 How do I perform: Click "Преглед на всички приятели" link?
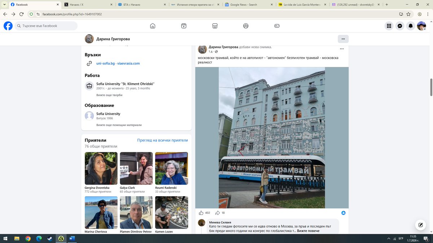point(162,140)
